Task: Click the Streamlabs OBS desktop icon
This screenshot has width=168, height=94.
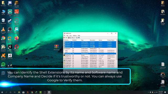Action: tap(10, 13)
